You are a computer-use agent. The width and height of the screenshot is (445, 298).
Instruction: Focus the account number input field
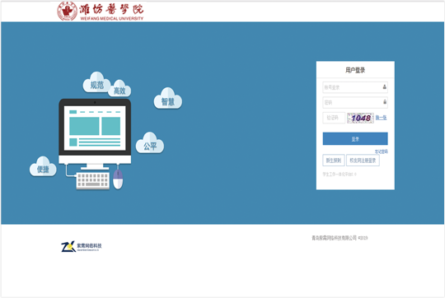point(355,87)
